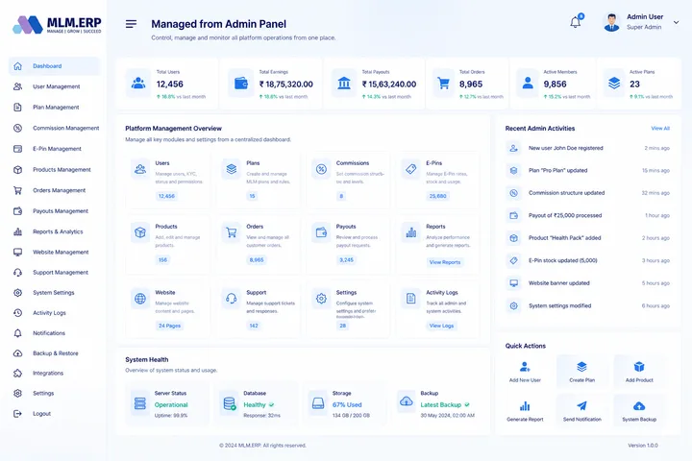This screenshot has height=461, width=692.
Task: Click the Generate Report quick action
Action: (x=525, y=411)
